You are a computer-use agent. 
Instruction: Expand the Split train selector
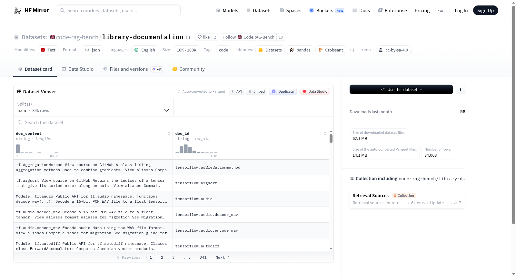coord(93,107)
